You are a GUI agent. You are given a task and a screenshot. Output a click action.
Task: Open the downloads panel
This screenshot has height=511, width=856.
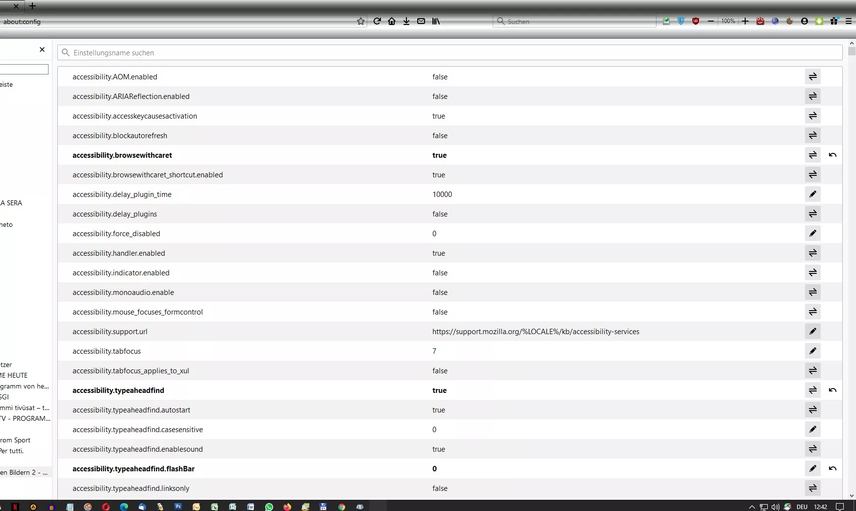[406, 21]
